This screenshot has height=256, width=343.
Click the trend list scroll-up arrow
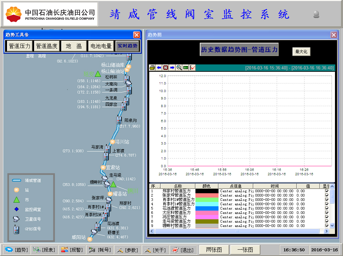click(x=332, y=186)
